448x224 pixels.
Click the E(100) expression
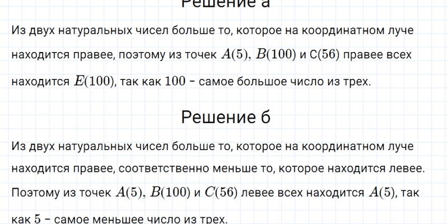coord(94,81)
